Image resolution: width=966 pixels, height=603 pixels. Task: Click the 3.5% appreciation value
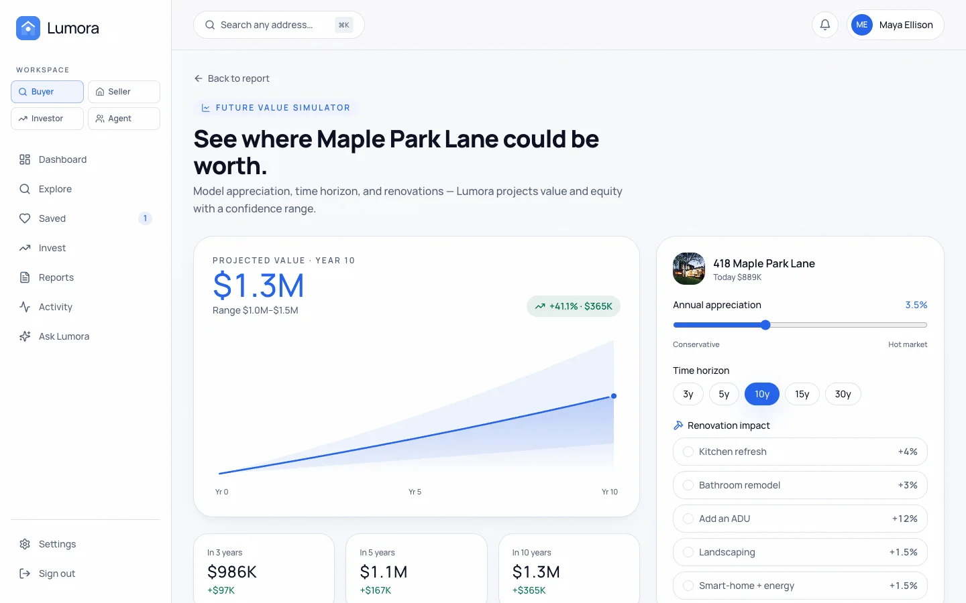[x=916, y=305]
